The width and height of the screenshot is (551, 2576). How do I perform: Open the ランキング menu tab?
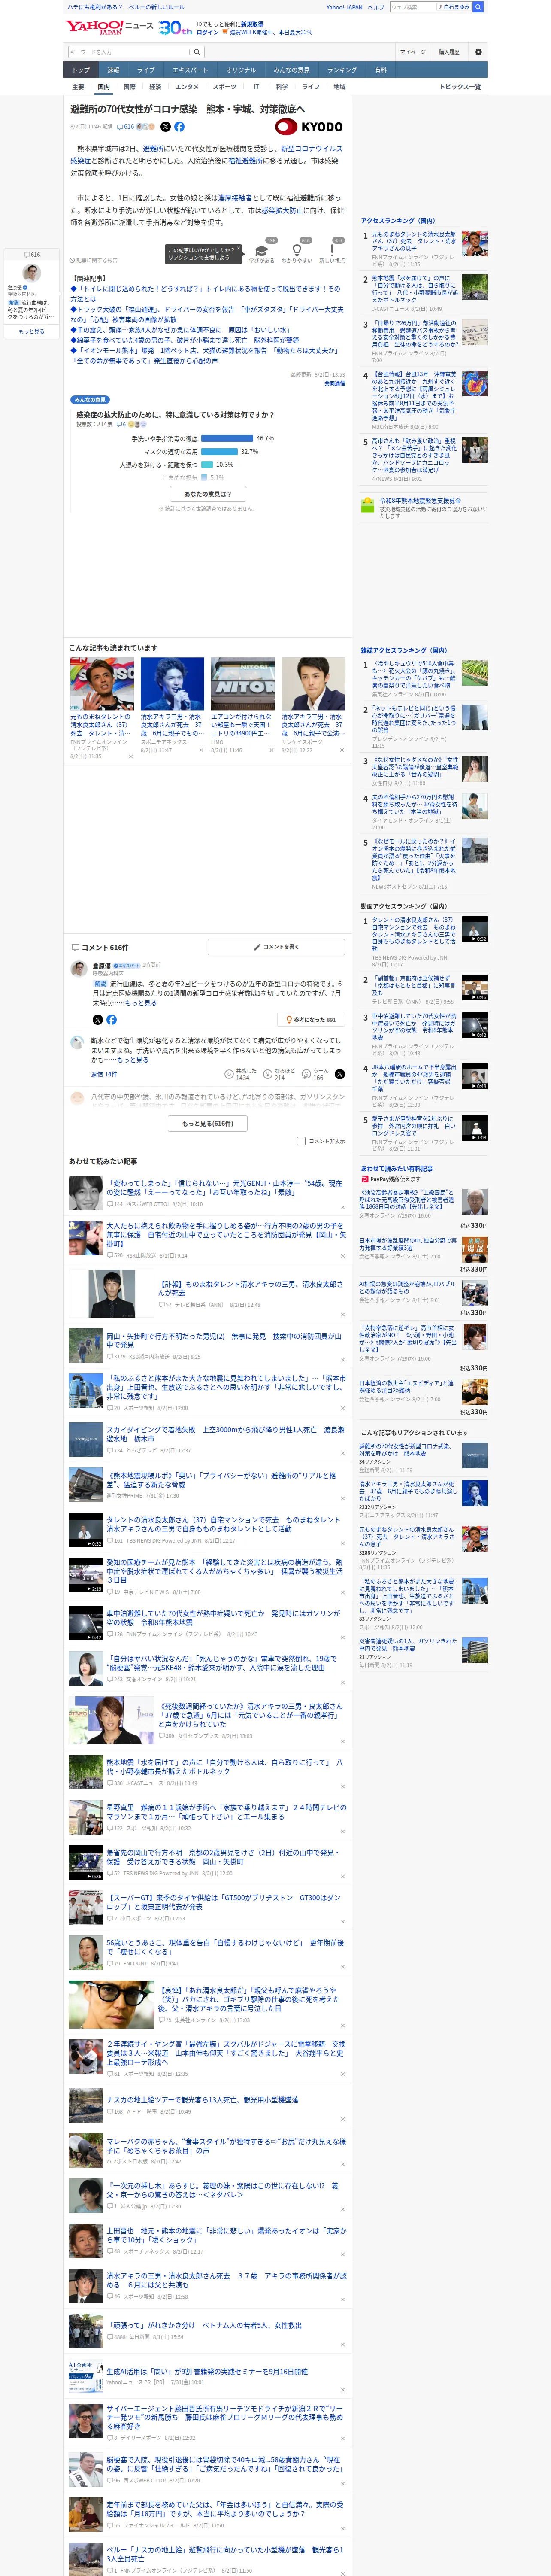coord(342,70)
